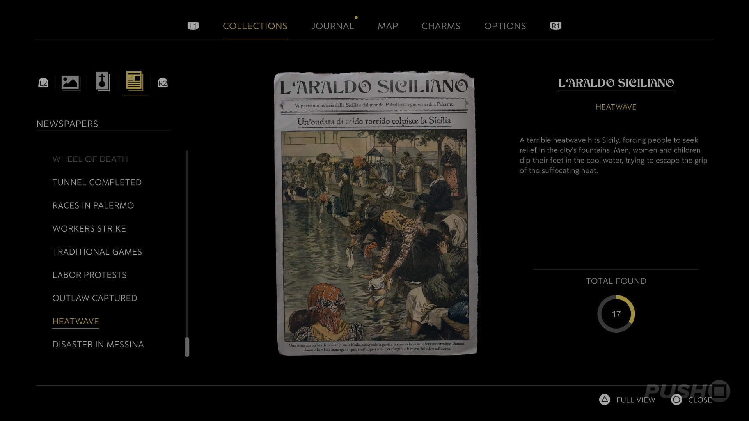The image size is (749, 421).
Task: Select the cross card collection icon
Action: tap(103, 82)
